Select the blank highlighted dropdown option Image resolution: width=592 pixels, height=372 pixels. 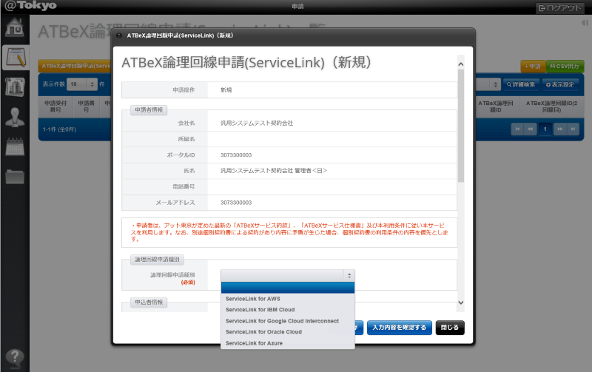pos(288,288)
